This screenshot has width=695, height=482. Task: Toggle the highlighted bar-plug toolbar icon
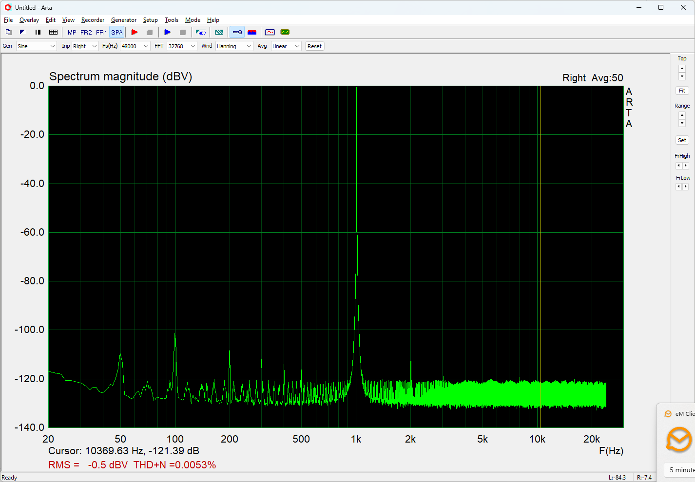(x=237, y=32)
